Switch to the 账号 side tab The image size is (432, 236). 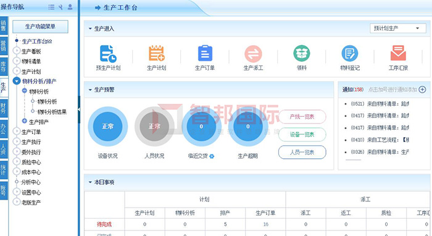click(x=3, y=190)
